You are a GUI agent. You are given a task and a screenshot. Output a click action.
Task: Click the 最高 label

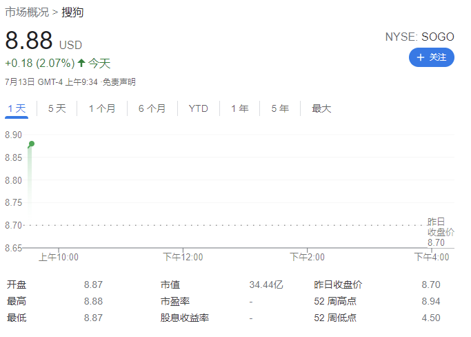pyautogui.click(x=17, y=301)
